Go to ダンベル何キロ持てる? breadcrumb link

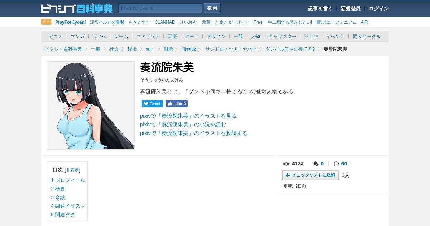click(x=290, y=49)
